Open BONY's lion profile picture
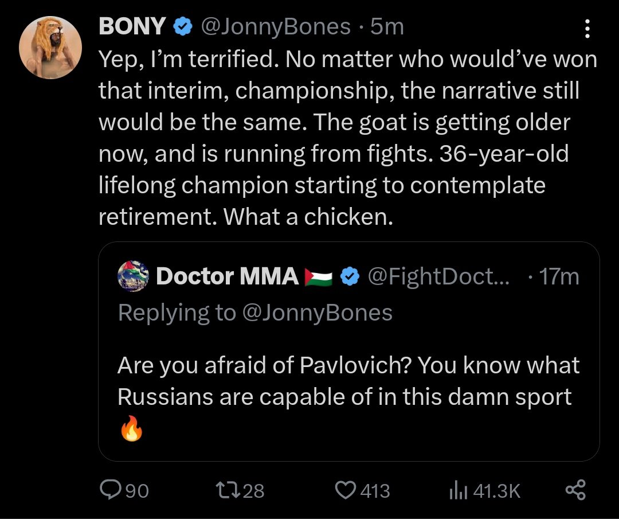The image size is (619, 519). (x=50, y=48)
